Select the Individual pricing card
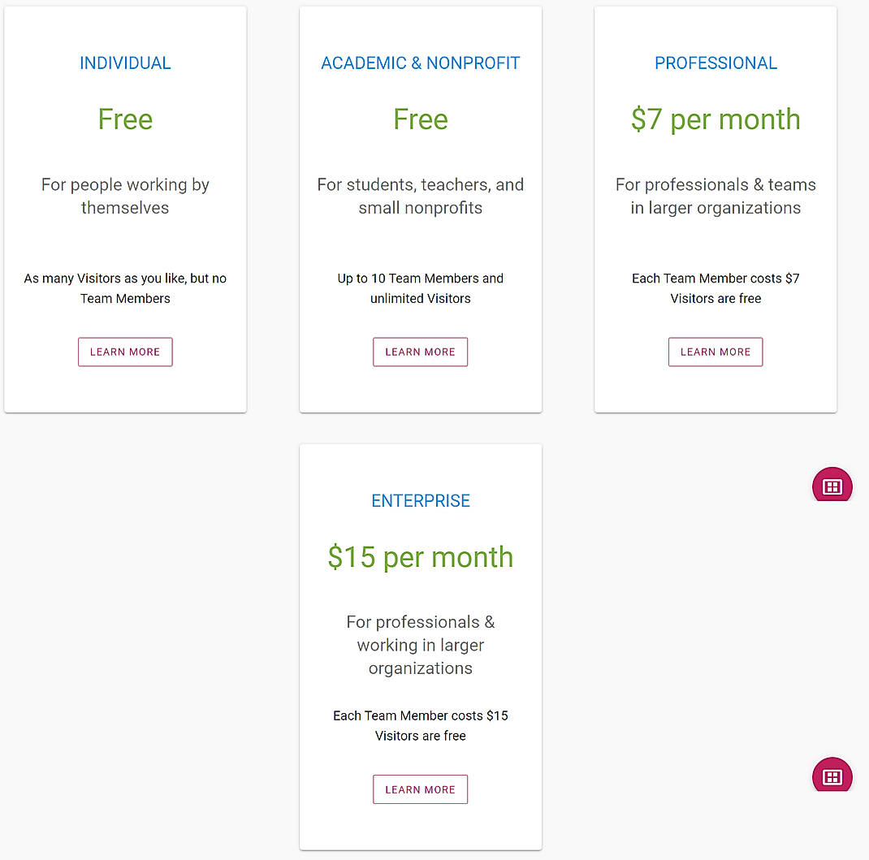 [x=125, y=208]
